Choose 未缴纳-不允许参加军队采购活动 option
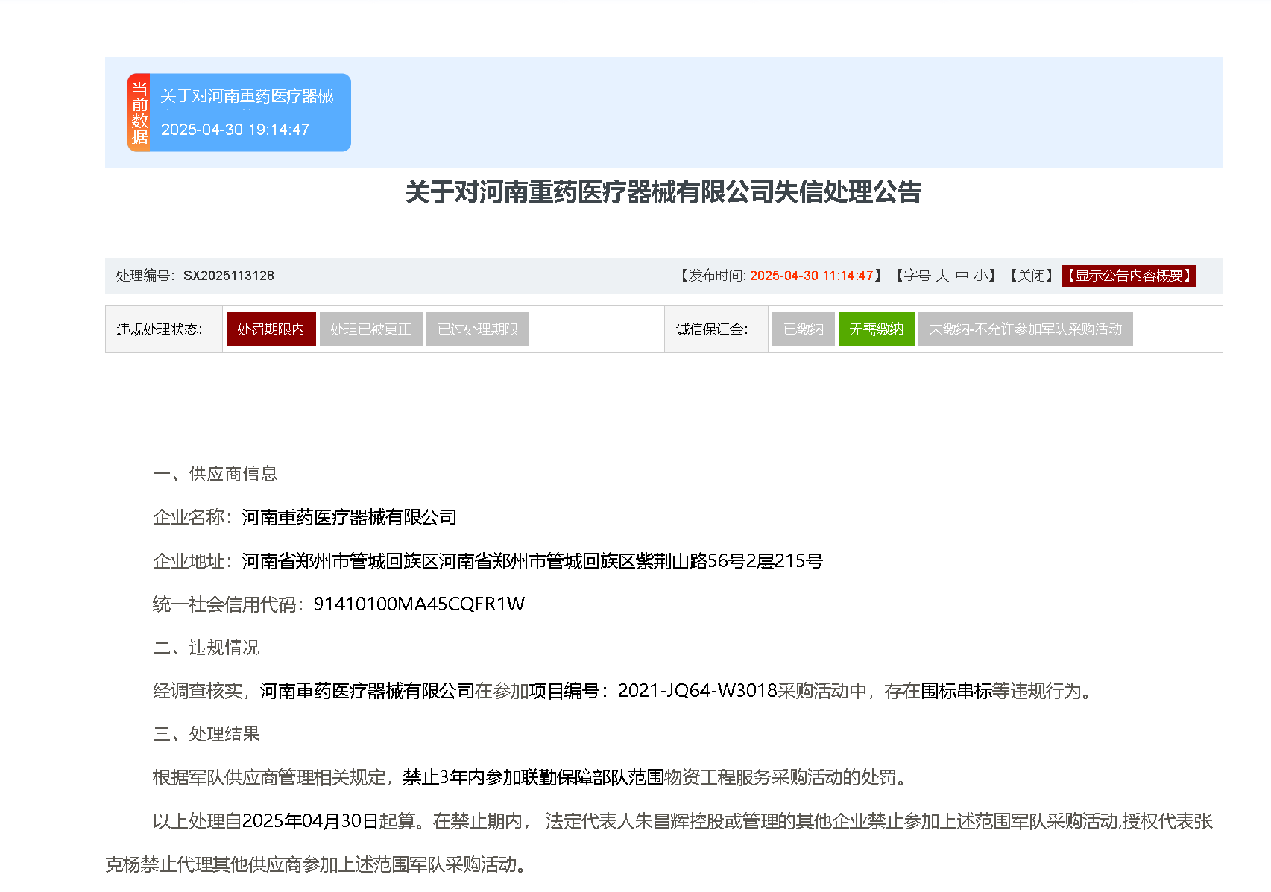The width and height of the screenshot is (1271, 892). 1025,329
